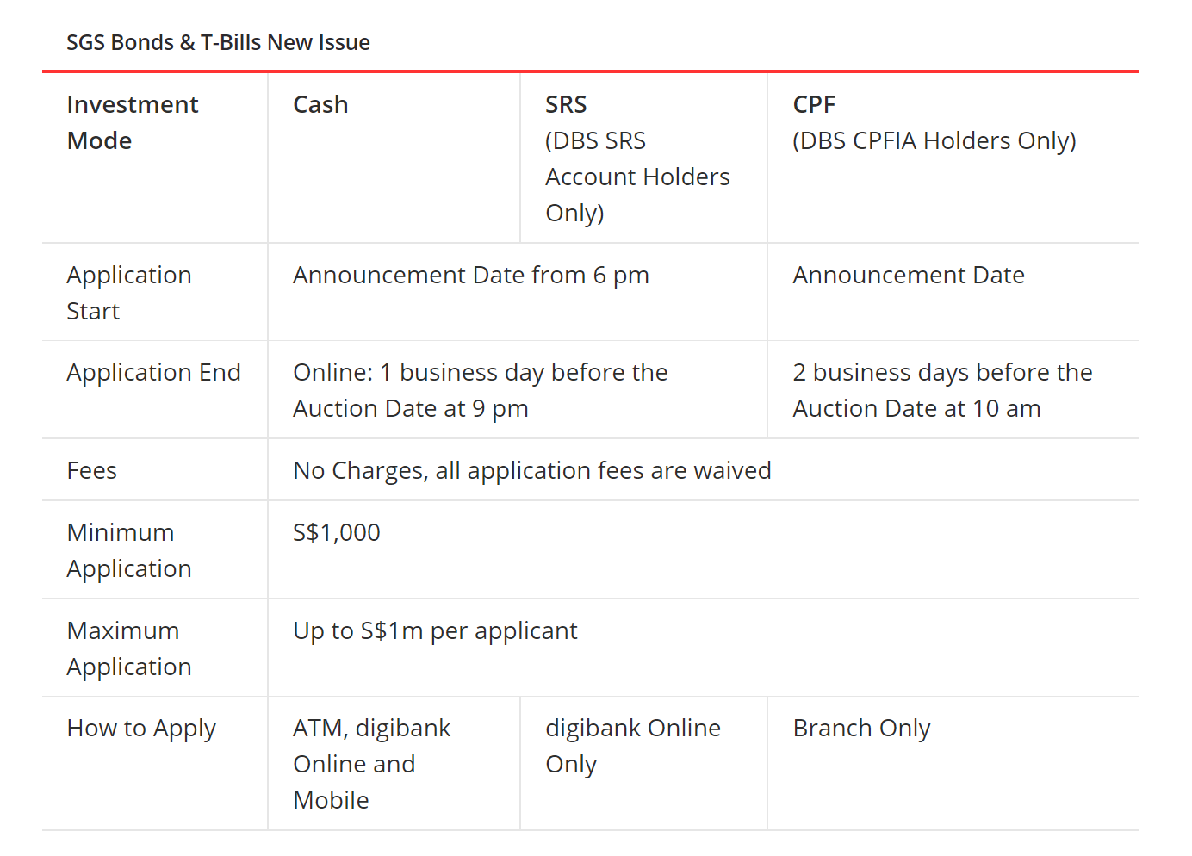
Task: Select the Fees row label
Action: pyautogui.click(x=91, y=470)
